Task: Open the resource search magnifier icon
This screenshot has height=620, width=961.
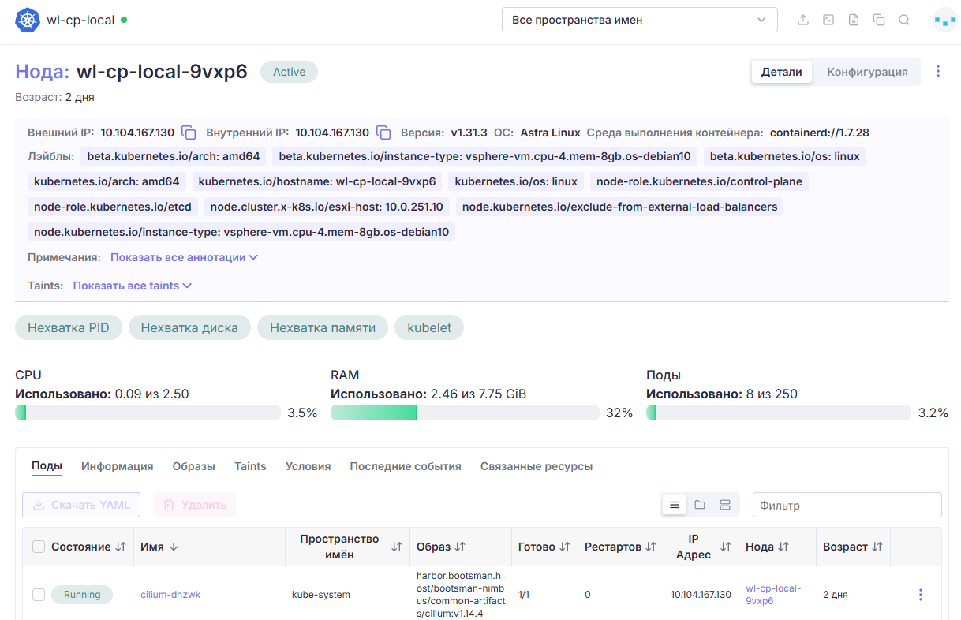Action: (x=904, y=20)
